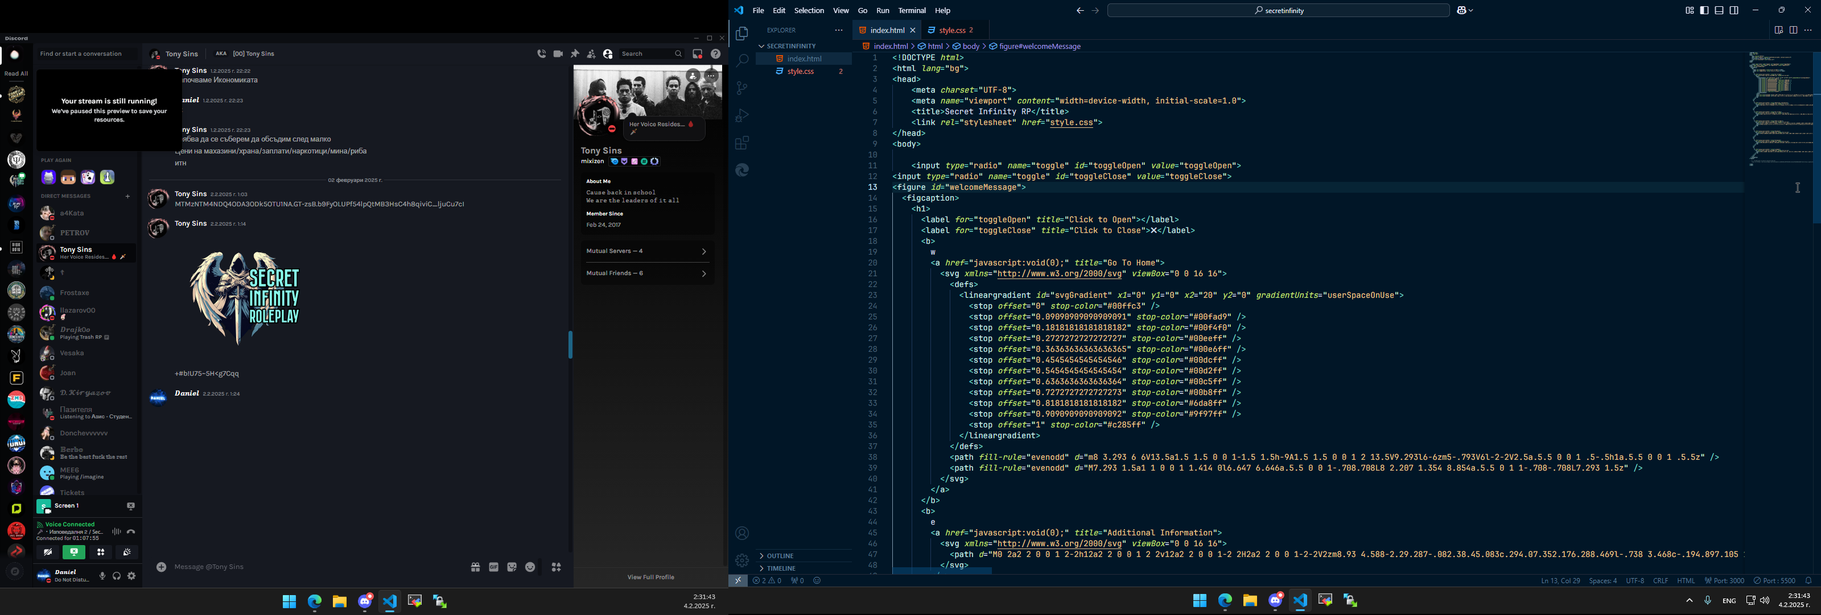Select index.html editor tab
Screen dimensions: 1821x615
887,30
